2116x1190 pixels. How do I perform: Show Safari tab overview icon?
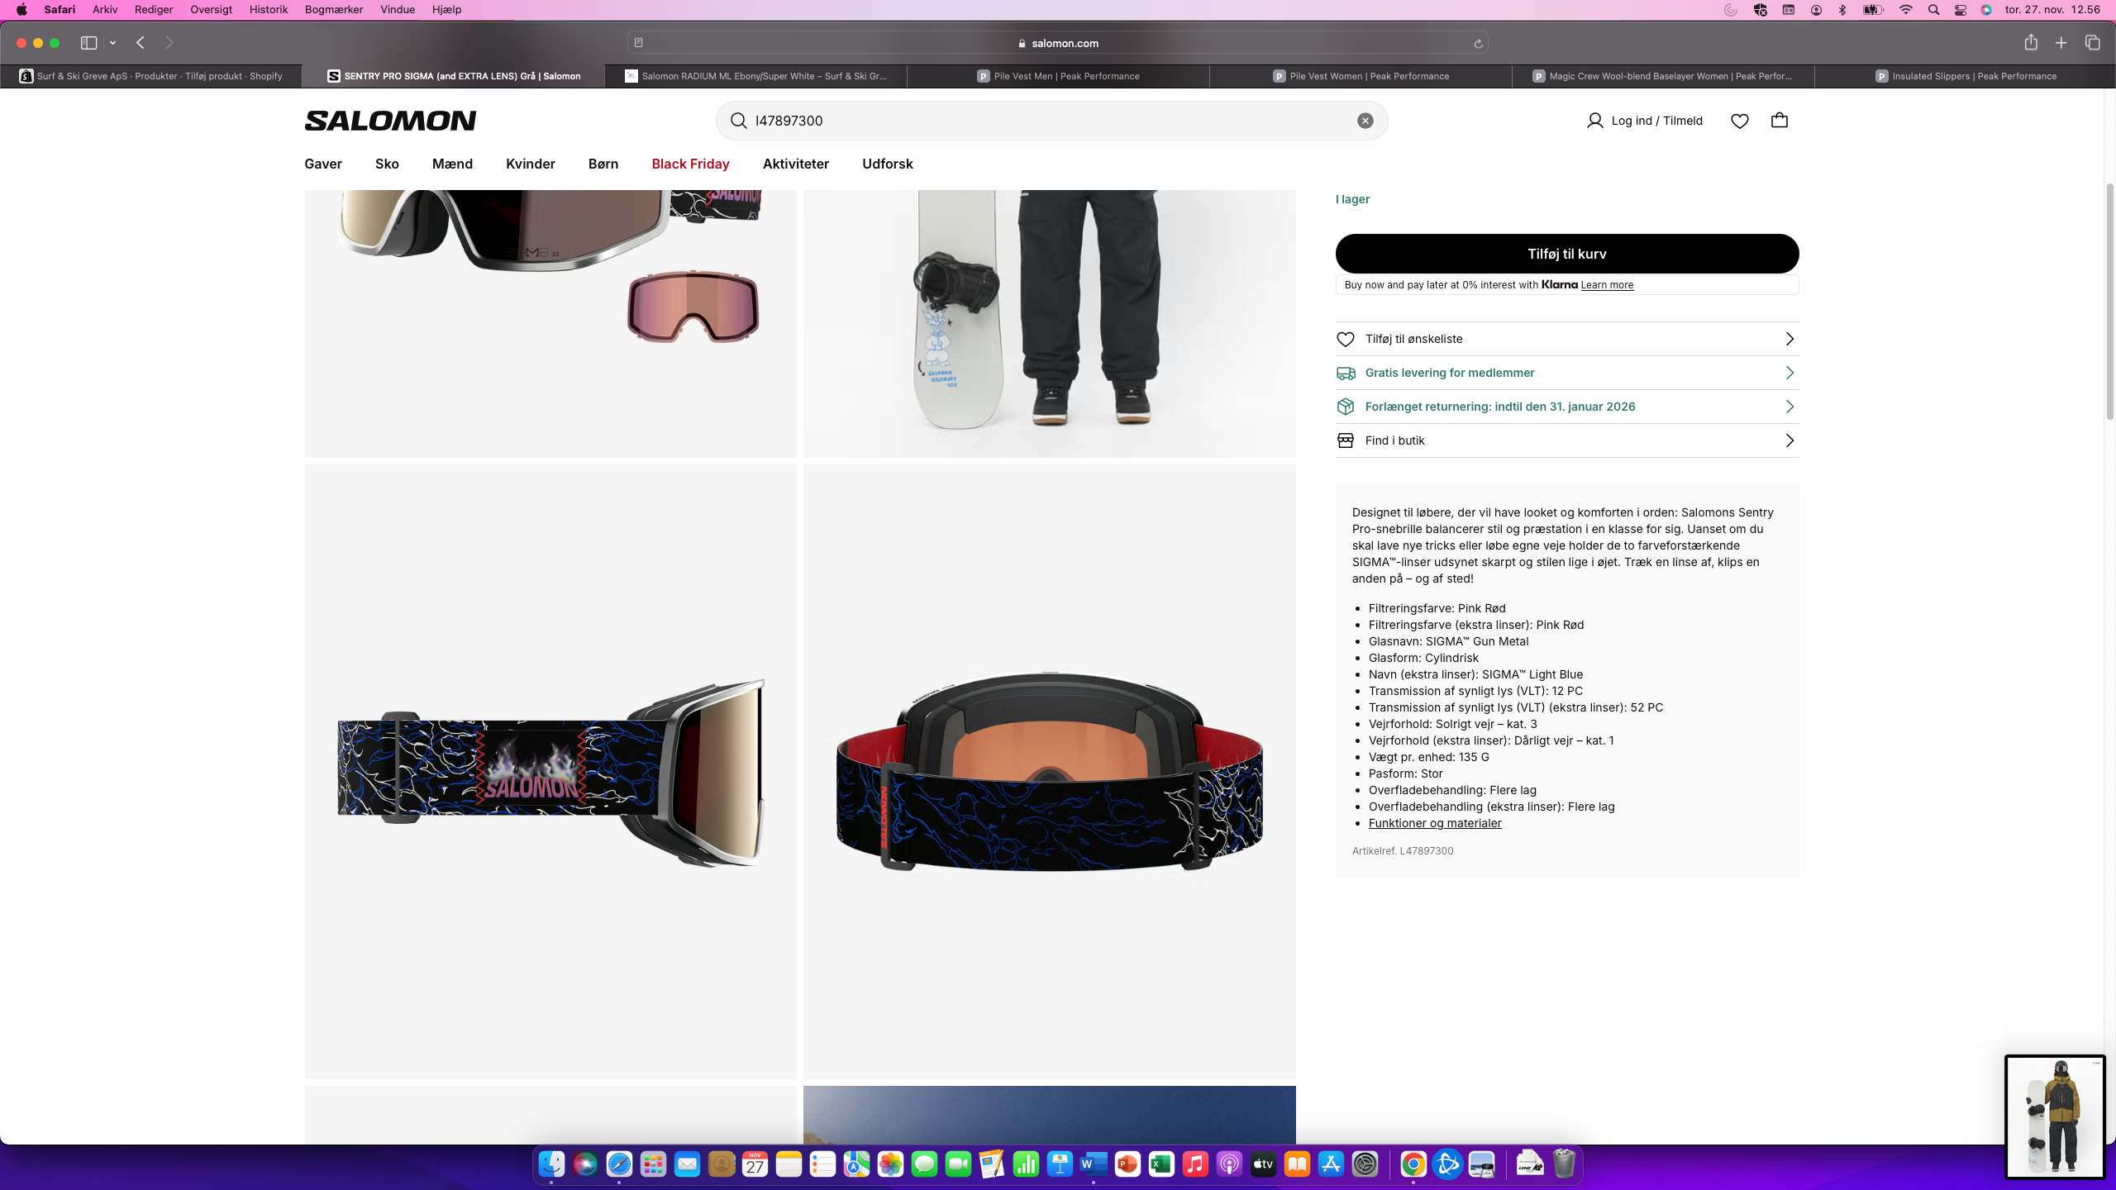(2093, 43)
